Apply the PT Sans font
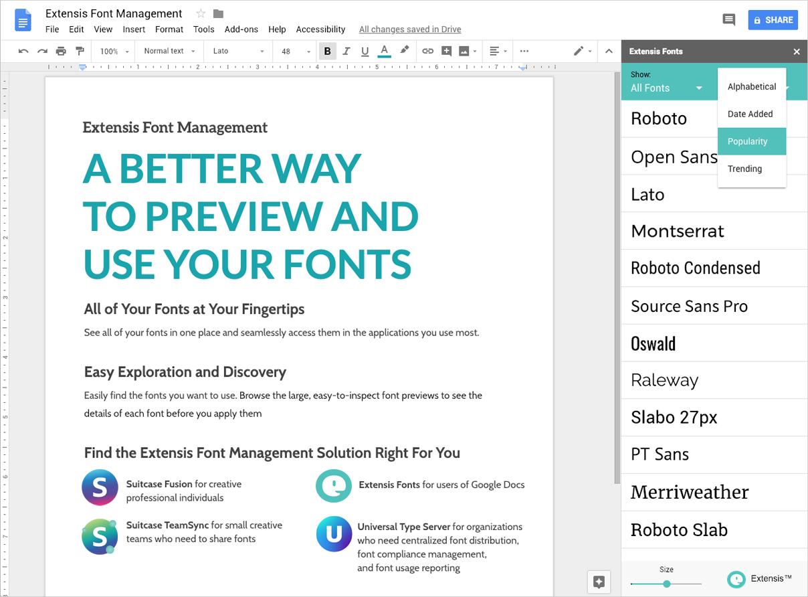 point(714,454)
